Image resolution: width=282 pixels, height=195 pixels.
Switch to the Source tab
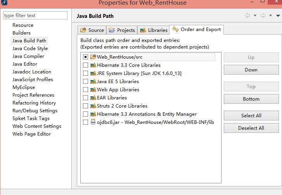click(92, 30)
